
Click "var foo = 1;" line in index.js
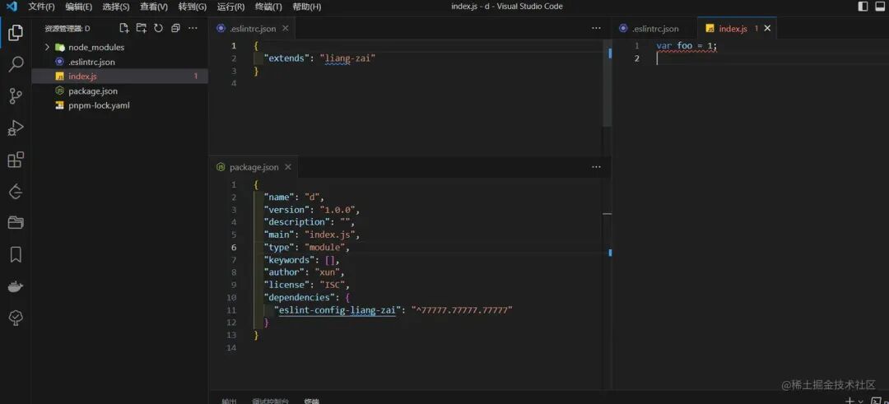pos(687,45)
